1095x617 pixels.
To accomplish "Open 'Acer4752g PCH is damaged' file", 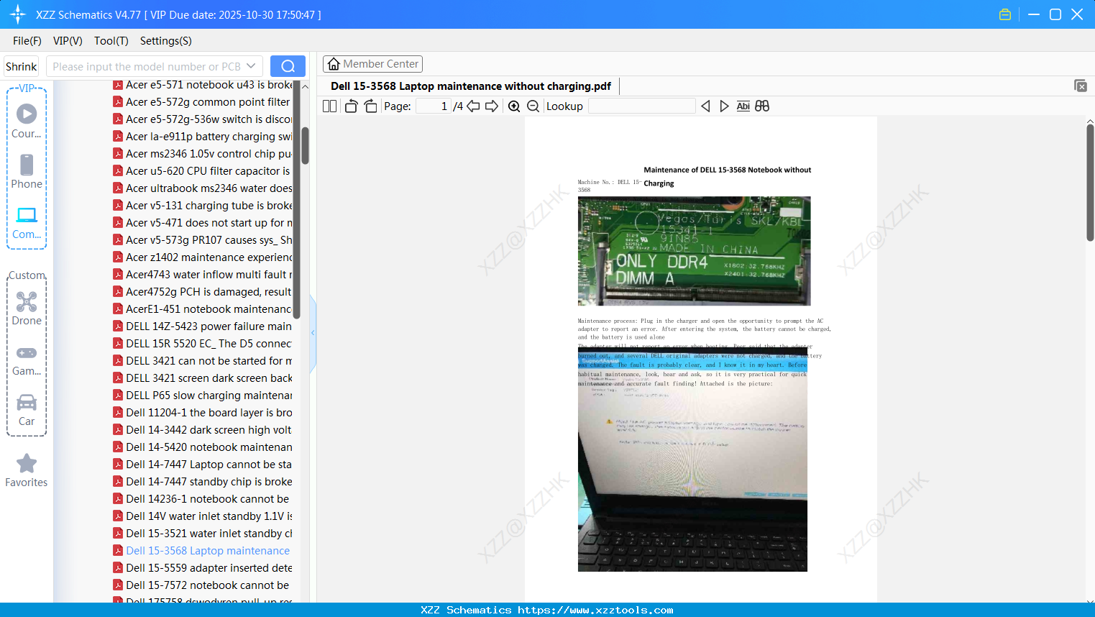I will [x=203, y=292].
